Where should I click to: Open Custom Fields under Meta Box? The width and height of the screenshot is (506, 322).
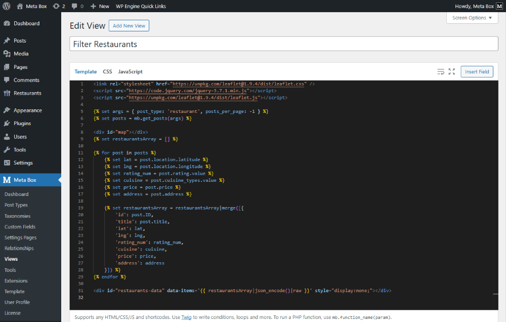coord(20,227)
